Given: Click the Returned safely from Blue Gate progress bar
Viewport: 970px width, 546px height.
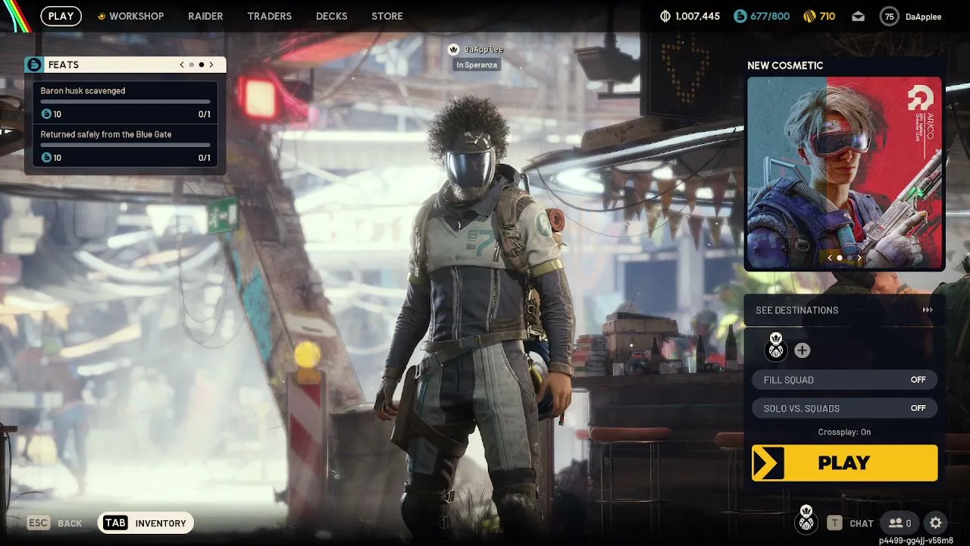Looking at the screenshot, I should tap(126, 145).
